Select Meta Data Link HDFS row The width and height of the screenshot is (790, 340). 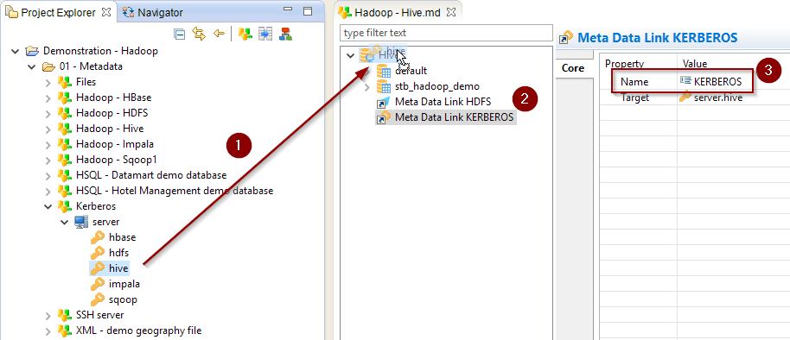(443, 102)
